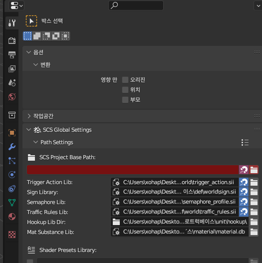Browse file for Sign Library
This screenshot has height=263, width=262.
click(x=254, y=192)
